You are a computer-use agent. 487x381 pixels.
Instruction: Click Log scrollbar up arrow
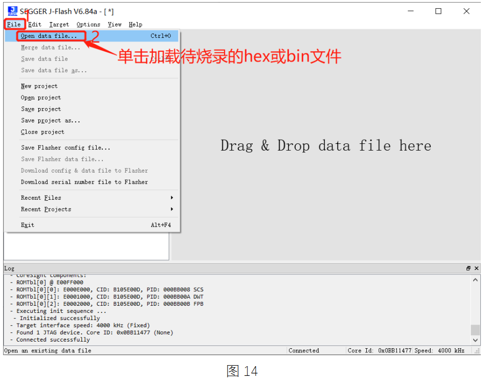[475, 280]
